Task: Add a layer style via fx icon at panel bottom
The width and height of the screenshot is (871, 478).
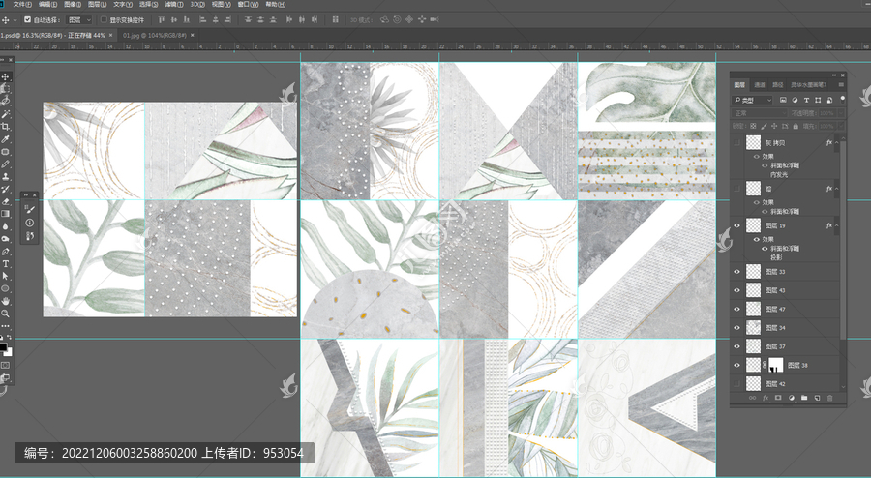Action: [x=766, y=398]
